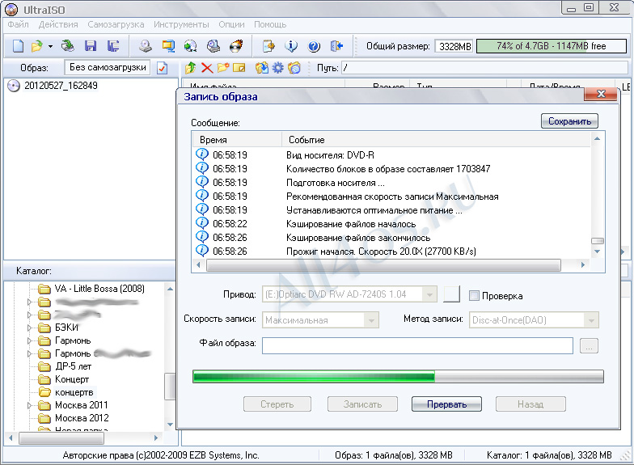Click the green burn progress bar
Screen dimensions: 634x465
398,377
